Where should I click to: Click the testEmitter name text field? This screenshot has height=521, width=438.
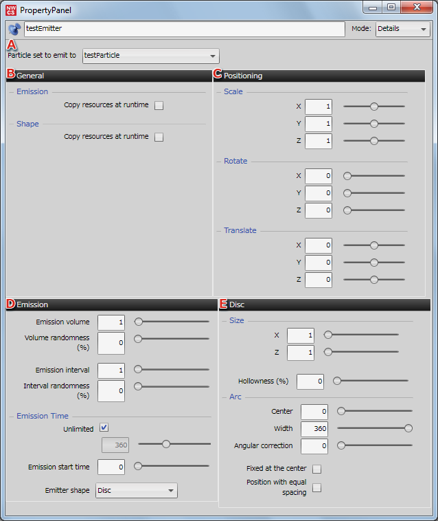click(x=183, y=29)
